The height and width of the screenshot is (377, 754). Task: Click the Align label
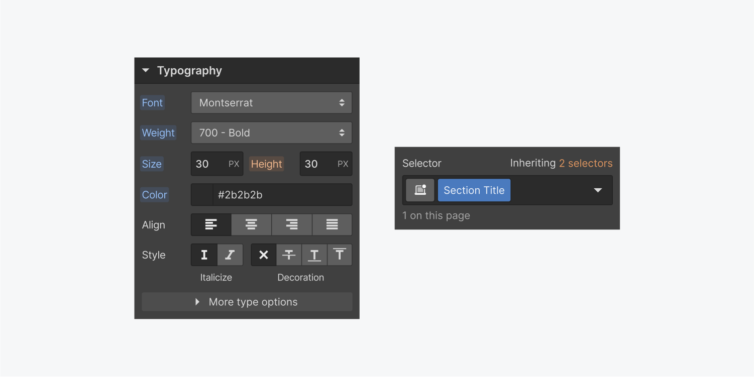point(153,225)
